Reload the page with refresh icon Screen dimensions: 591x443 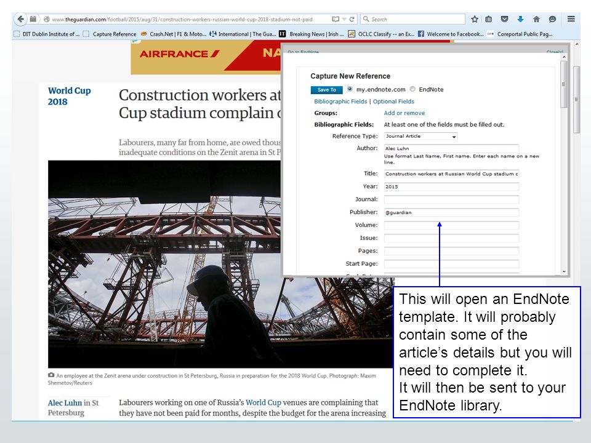352,19
